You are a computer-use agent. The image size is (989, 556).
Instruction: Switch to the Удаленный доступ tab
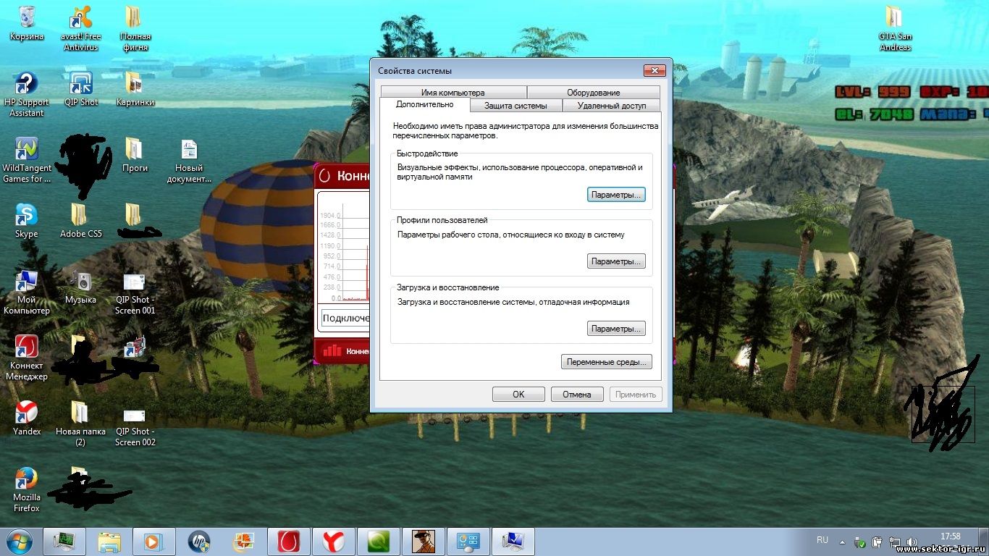pyautogui.click(x=611, y=106)
